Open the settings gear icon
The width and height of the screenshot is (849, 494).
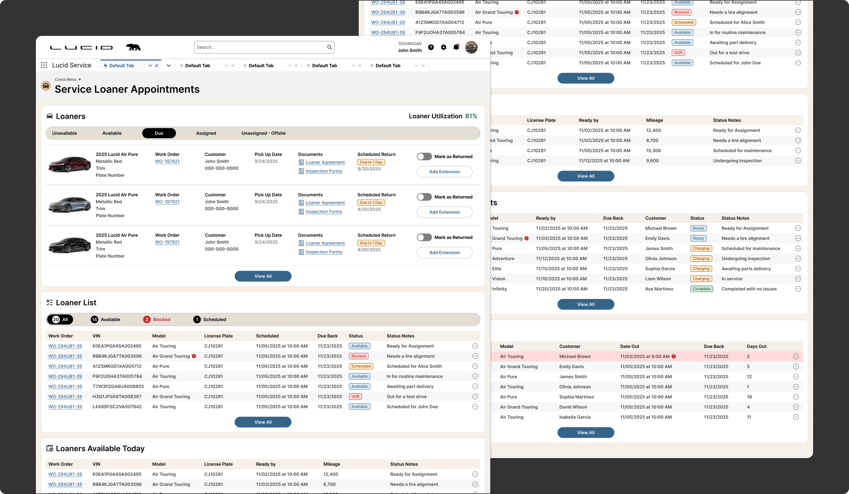coord(443,47)
